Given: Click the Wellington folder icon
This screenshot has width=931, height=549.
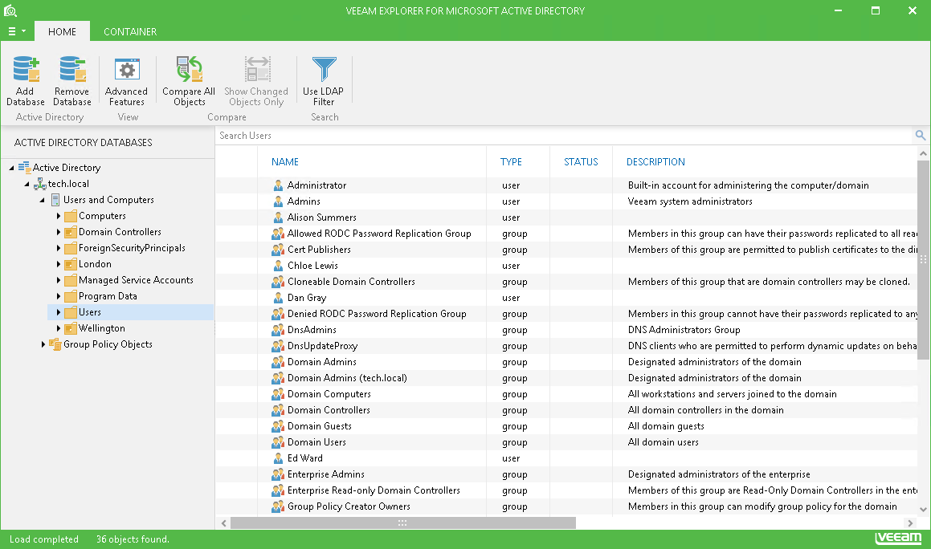Looking at the screenshot, I should point(71,328).
